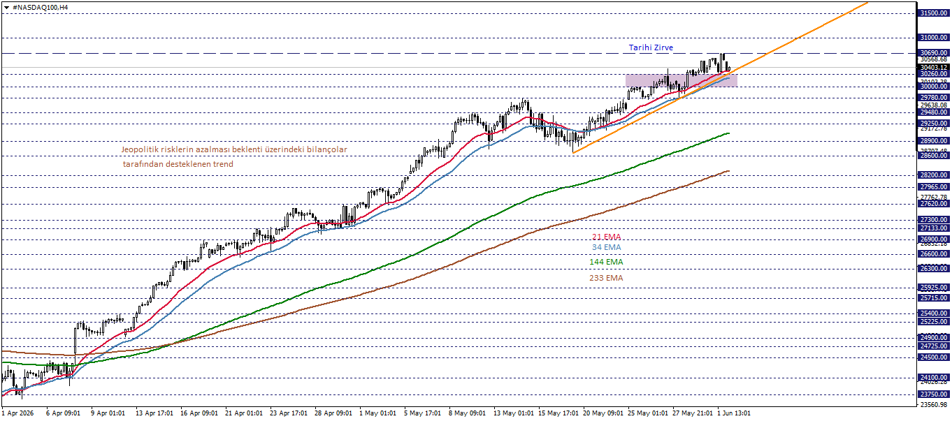Click the 31000.00 price level label
This screenshot has width=952, height=421.
click(x=934, y=38)
